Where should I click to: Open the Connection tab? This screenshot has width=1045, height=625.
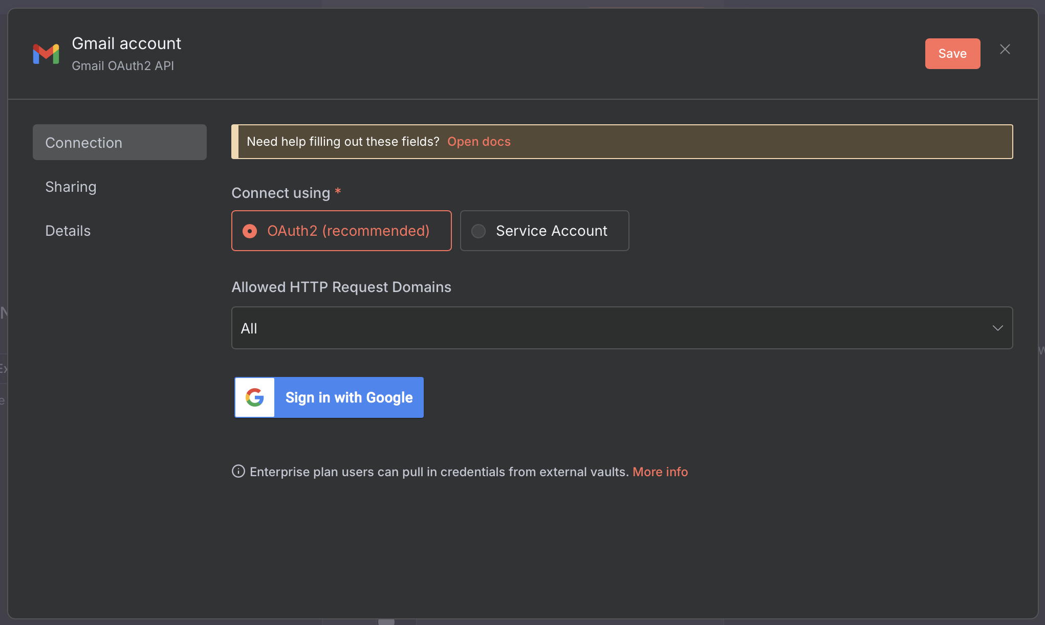pyautogui.click(x=120, y=142)
